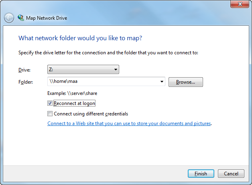Click the Folder: label
The image size is (252, 185).
point(25,82)
